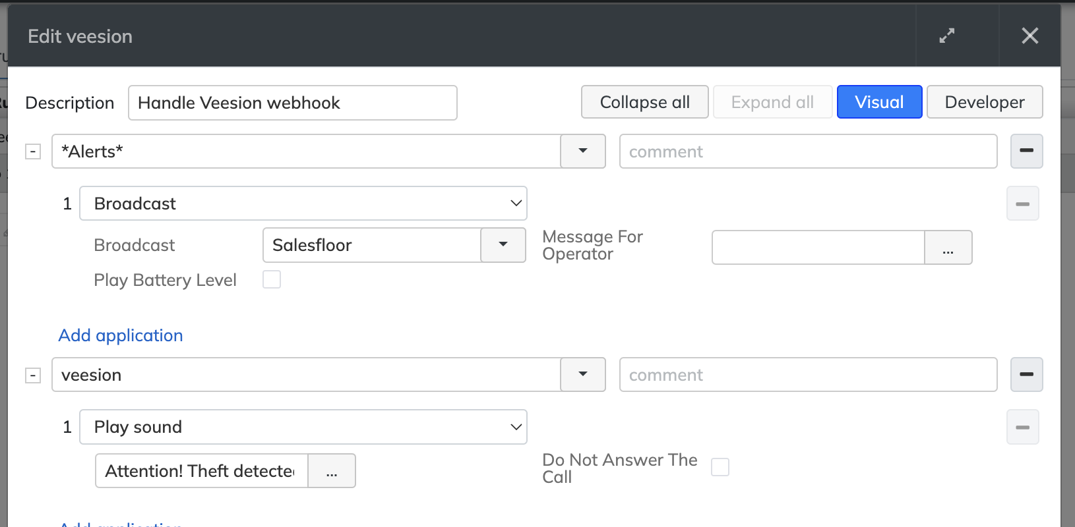
Task: Open the *Alerts* extension dropdown arrow
Action: coord(582,152)
